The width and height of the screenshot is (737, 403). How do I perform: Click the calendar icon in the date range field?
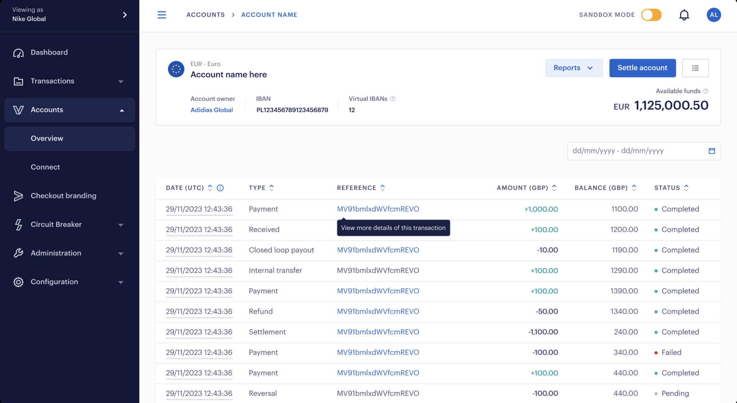coord(711,151)
